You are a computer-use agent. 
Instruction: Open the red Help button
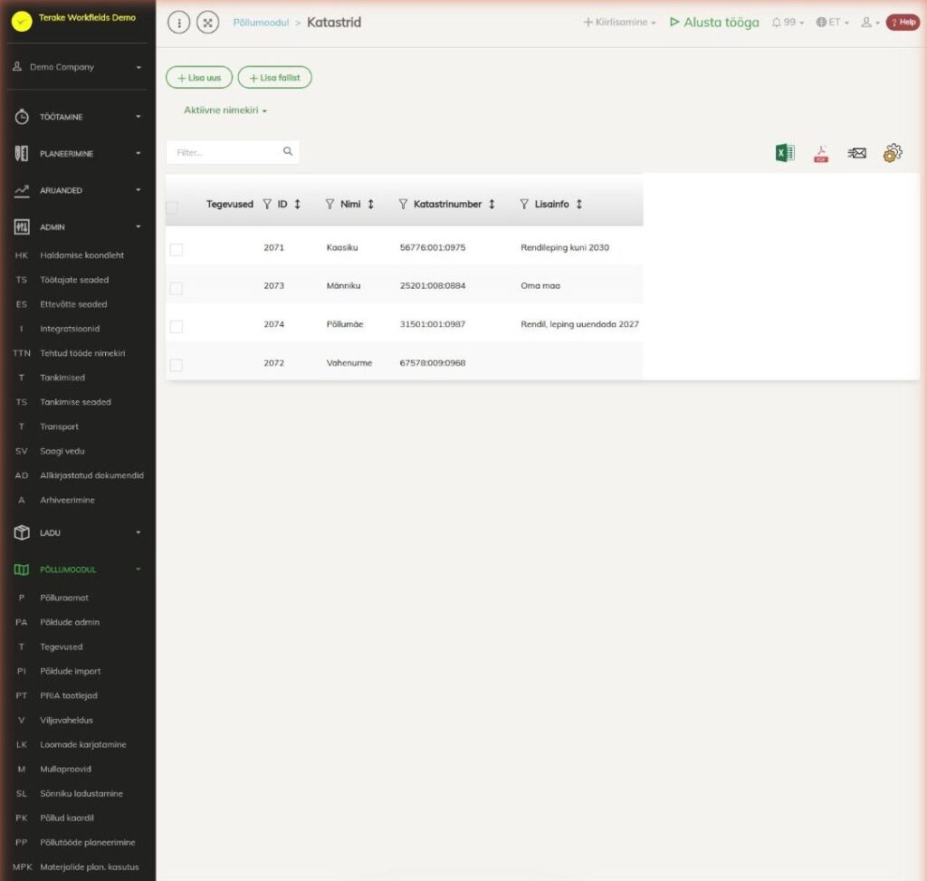903,23
